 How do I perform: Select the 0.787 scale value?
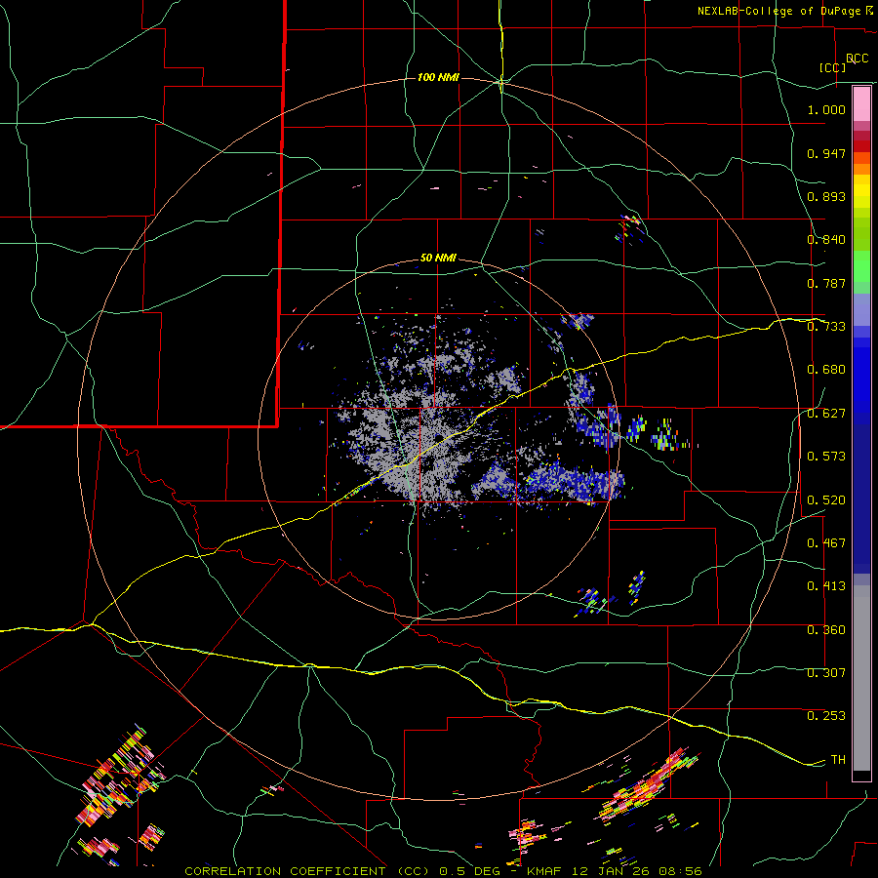[x=826, y=283]
